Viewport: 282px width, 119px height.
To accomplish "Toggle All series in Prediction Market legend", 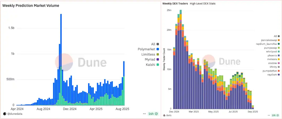I will (x=155, y=44).
